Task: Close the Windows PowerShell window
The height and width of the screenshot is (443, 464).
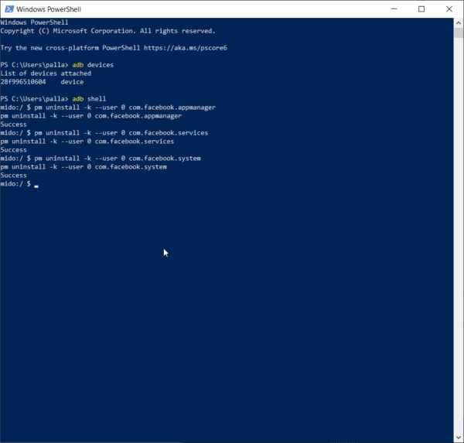Action: (x=449, y=9)
